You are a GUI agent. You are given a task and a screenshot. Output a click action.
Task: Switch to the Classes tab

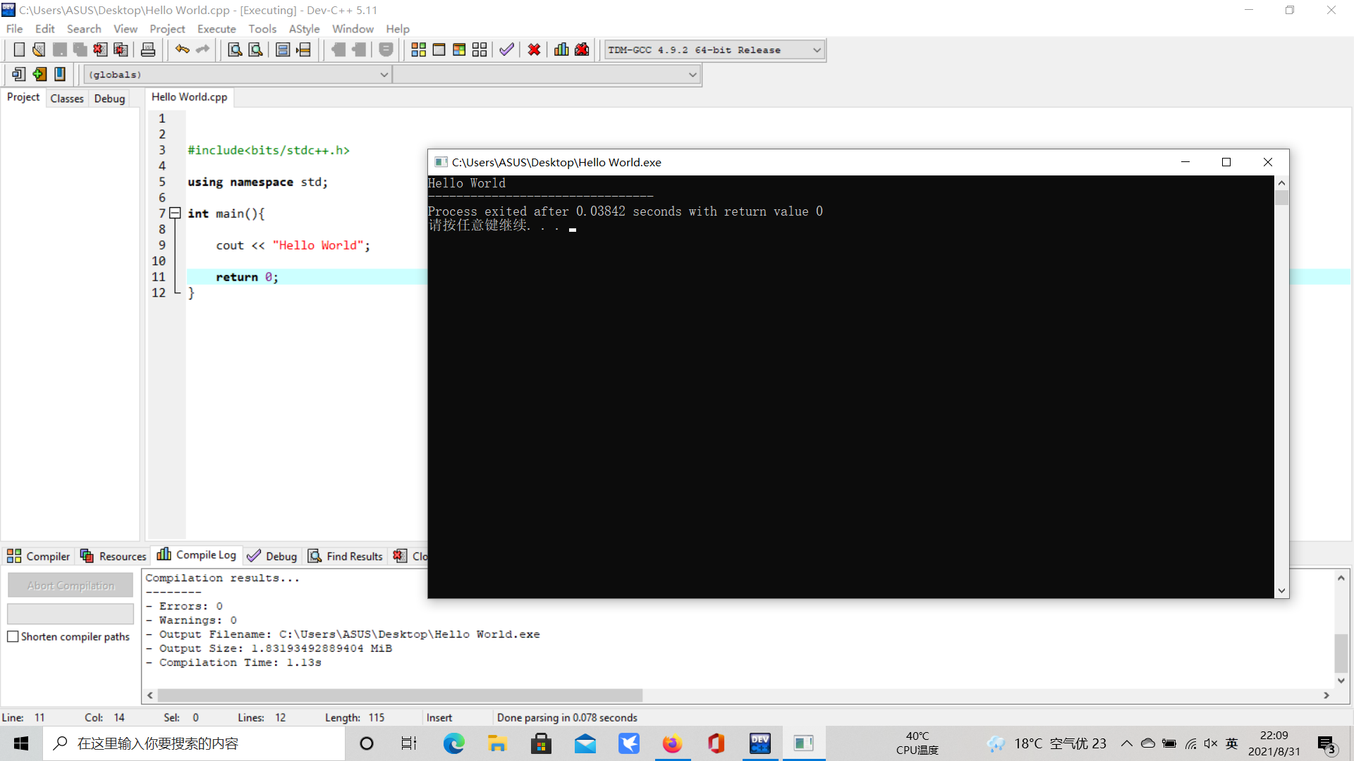67,99
